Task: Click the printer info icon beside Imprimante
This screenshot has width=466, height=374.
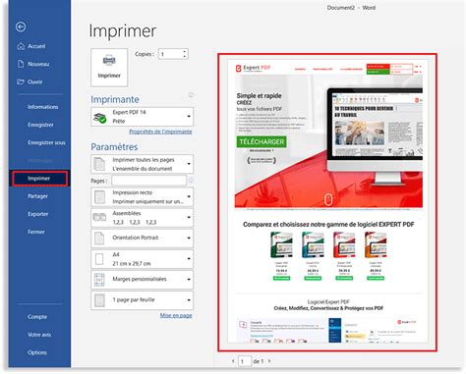Action: (x=191, y=95)
